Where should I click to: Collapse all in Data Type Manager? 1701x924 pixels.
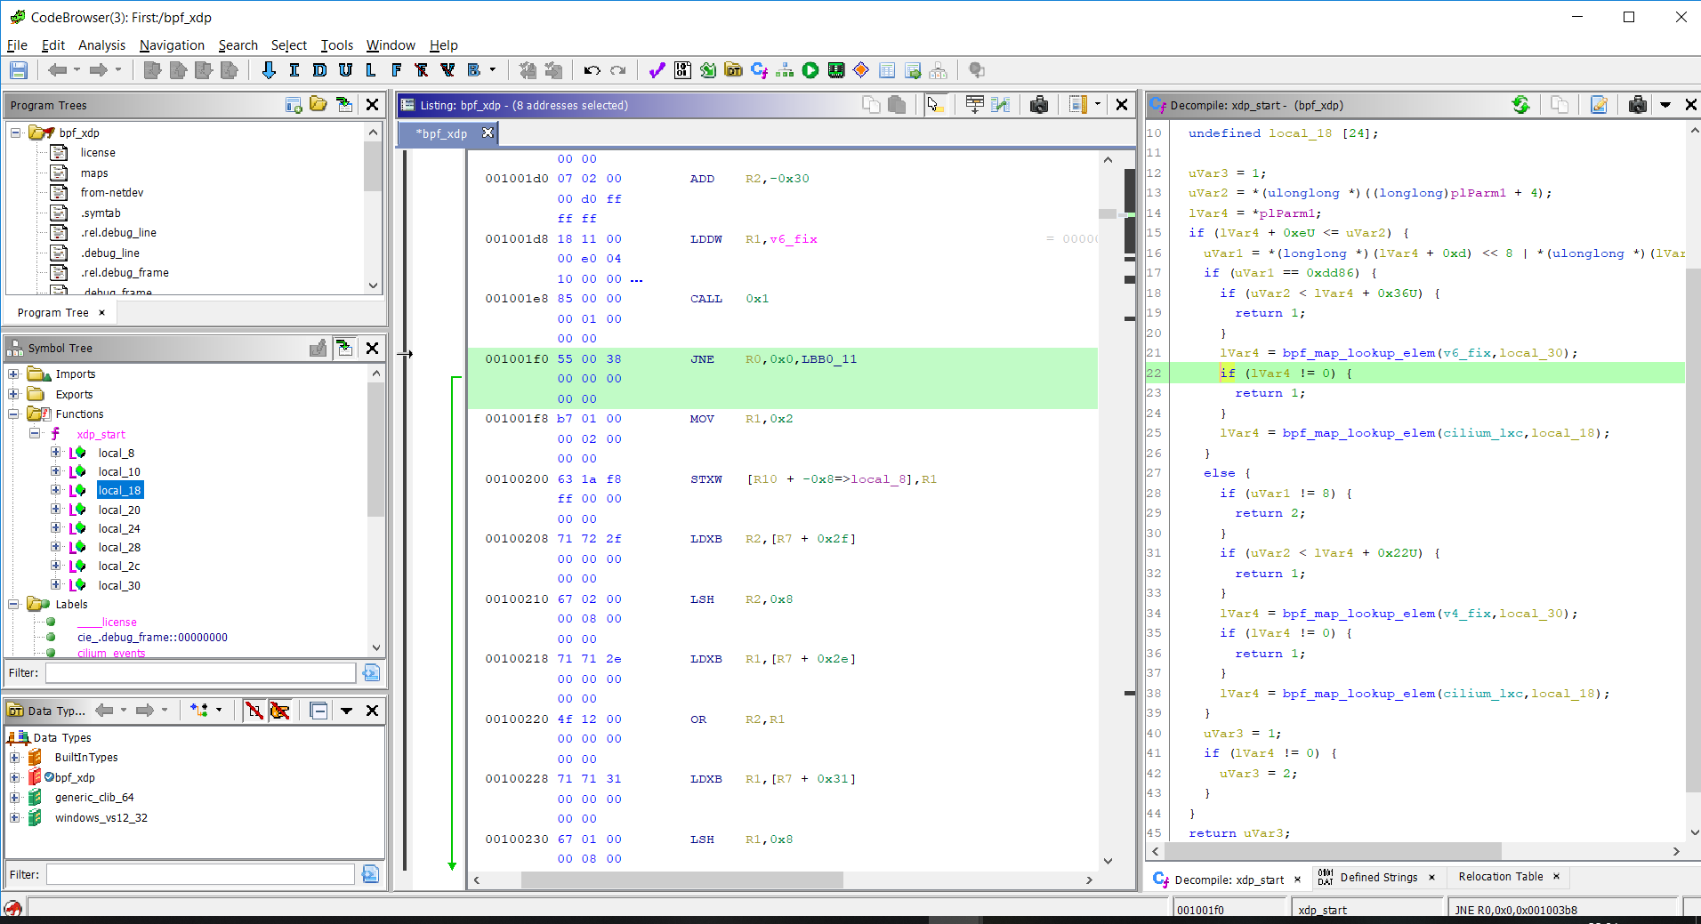(318, 711)
